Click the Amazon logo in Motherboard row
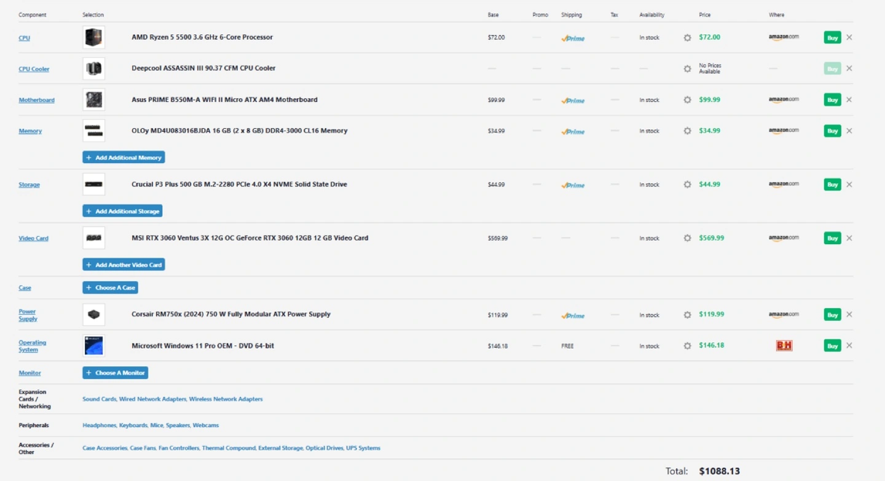Viewport: 885px width, 481px height. pyautogui.click(x=784, y=100)
